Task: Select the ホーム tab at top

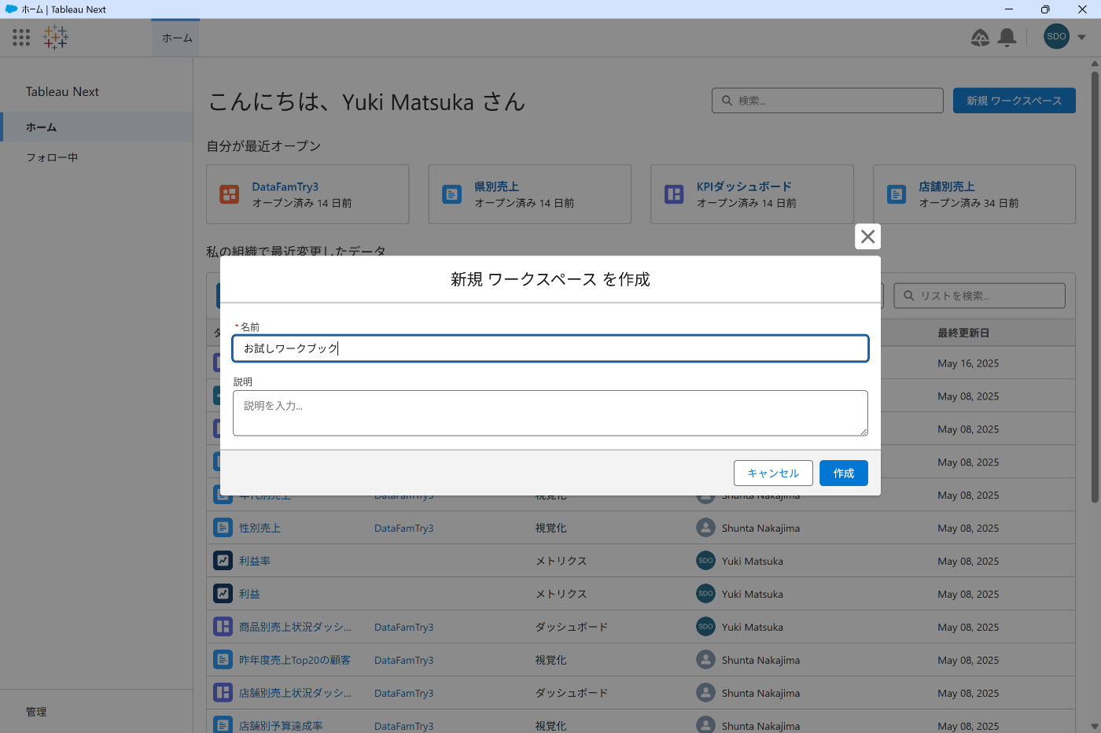Action: click(176, 38)
